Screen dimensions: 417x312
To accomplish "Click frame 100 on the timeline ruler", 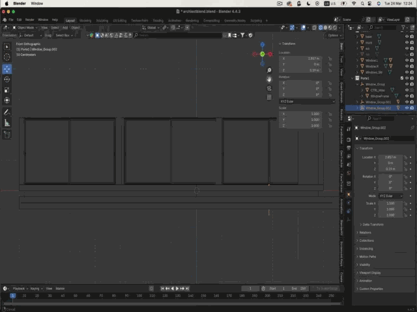I will click(139, 296).
